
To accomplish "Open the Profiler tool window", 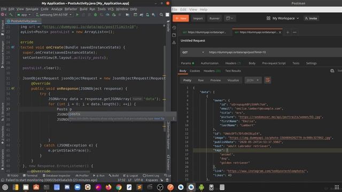I will click(82, 175).
